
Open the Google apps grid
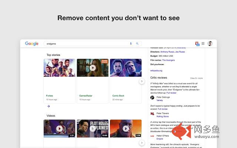(203, 44)
